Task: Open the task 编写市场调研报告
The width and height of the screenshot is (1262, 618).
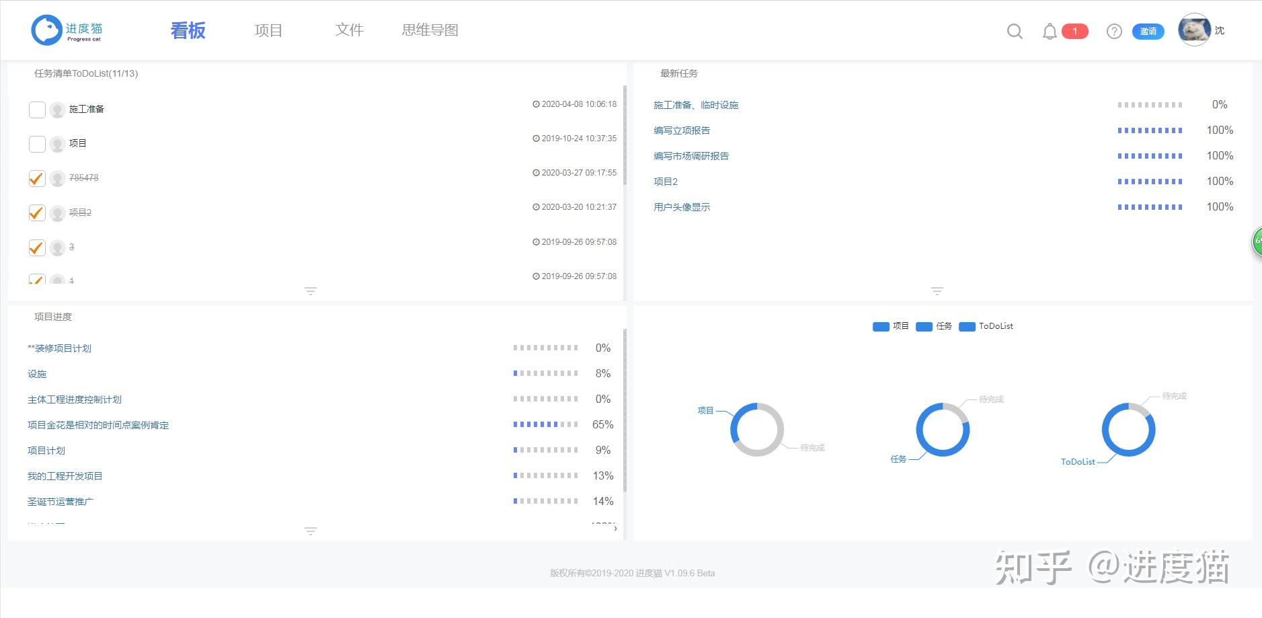Action: point(691,156)
